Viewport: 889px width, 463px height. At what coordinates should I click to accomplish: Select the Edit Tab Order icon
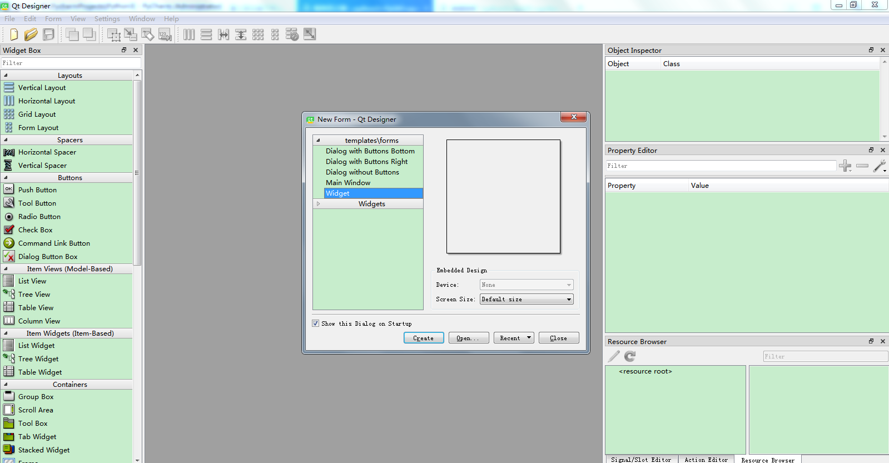coord(165,34)
